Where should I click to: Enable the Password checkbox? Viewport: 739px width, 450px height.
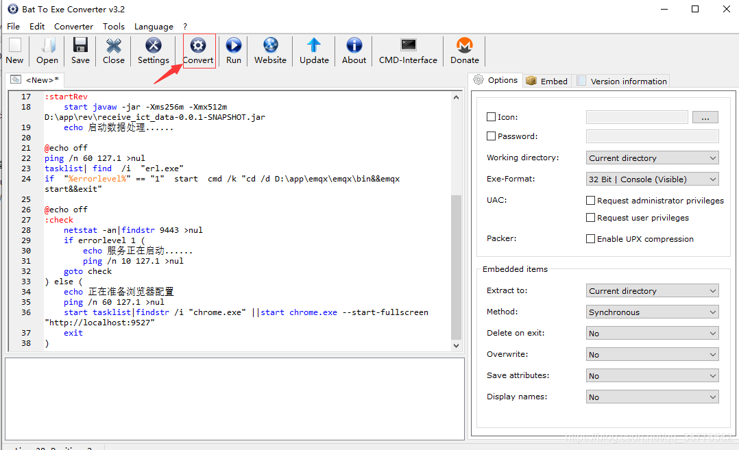click(491, 136)
